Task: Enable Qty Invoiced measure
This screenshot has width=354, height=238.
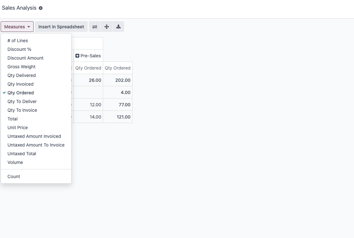Action: (36, 84)
